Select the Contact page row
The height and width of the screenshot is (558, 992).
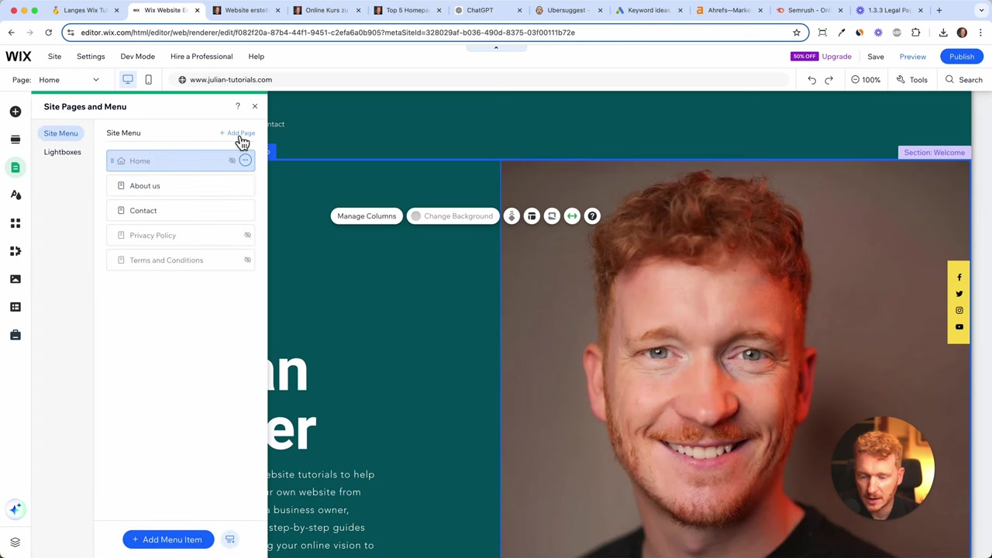coord(181,211)
